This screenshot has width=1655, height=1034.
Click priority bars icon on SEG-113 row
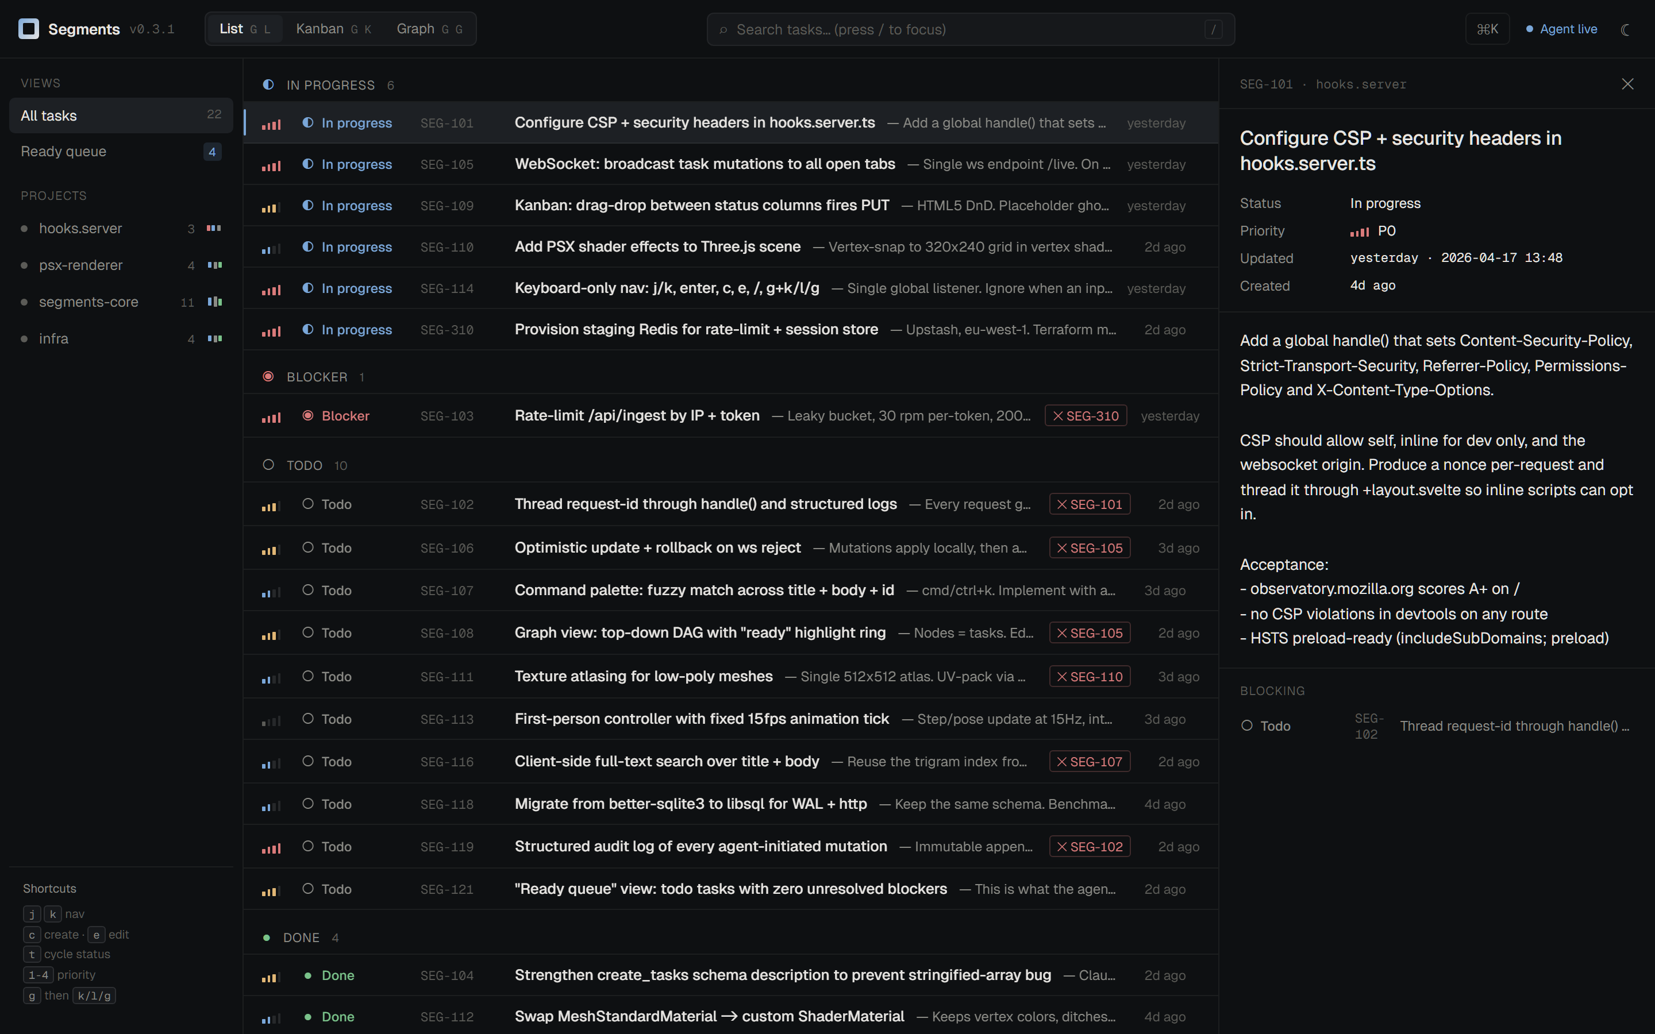(x=271, y=720)
